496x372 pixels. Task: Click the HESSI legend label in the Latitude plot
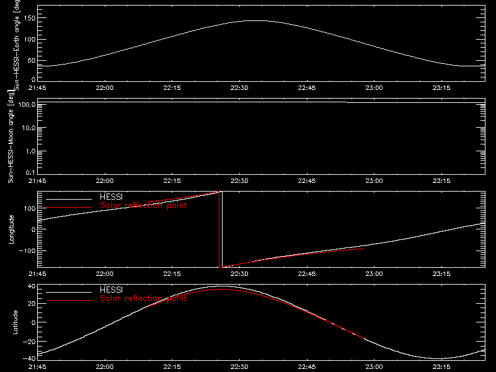111,290
